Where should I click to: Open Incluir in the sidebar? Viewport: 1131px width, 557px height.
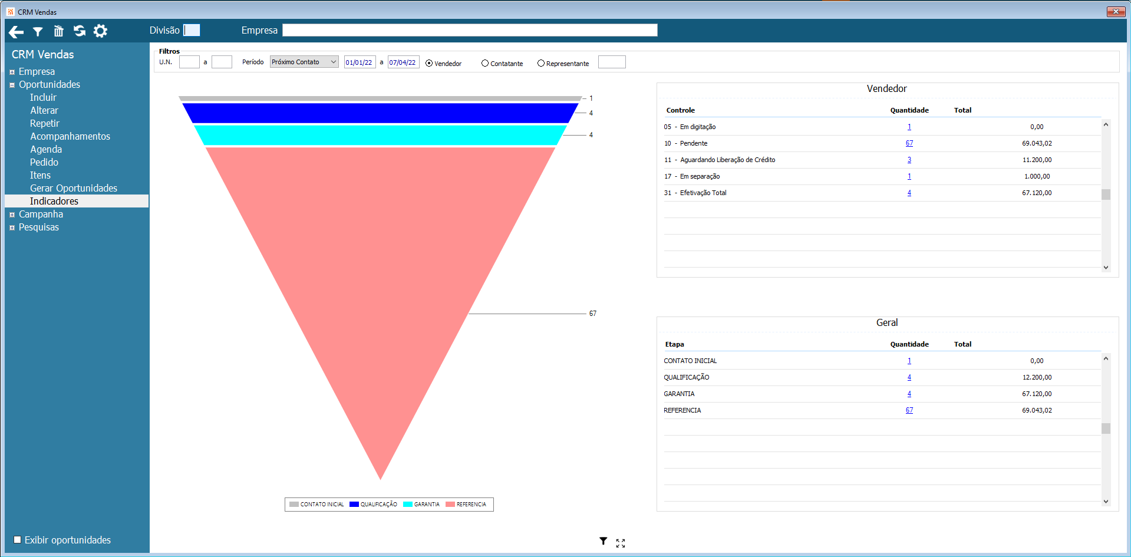tap(43, 97)
